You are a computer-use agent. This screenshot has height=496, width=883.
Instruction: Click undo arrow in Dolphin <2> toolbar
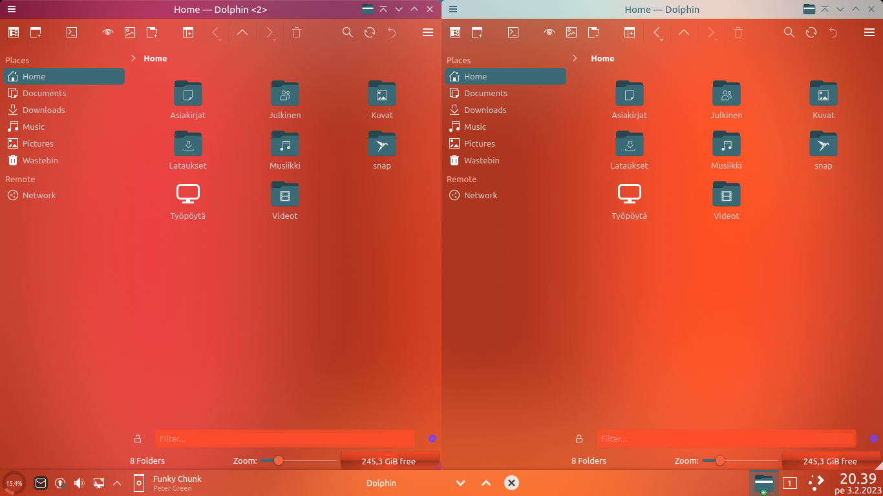tap(392, 32)
